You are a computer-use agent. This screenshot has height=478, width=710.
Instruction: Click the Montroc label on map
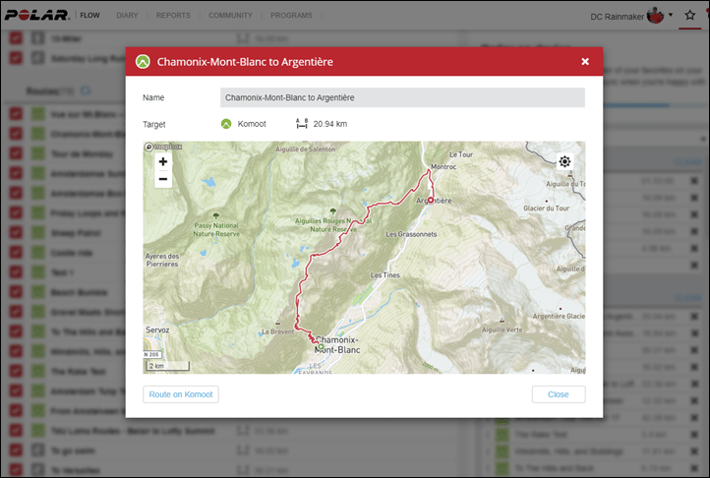click(444, 167)
